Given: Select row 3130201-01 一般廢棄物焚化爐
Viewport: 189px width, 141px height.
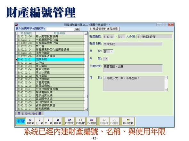Looking at the screenshot, I should pyautogui.click(x=51, y=40).
